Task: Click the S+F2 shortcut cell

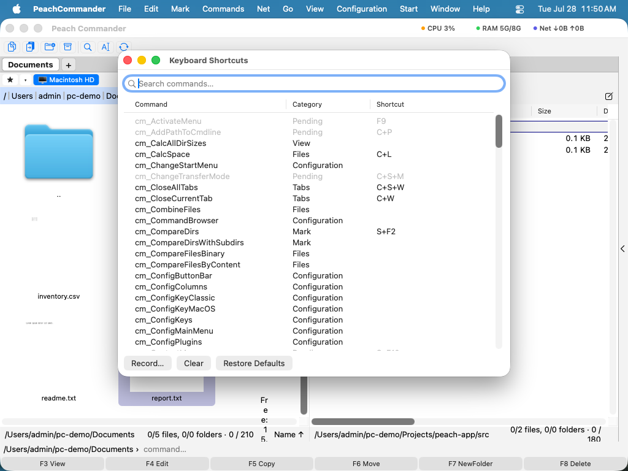Action: point(386,231)
